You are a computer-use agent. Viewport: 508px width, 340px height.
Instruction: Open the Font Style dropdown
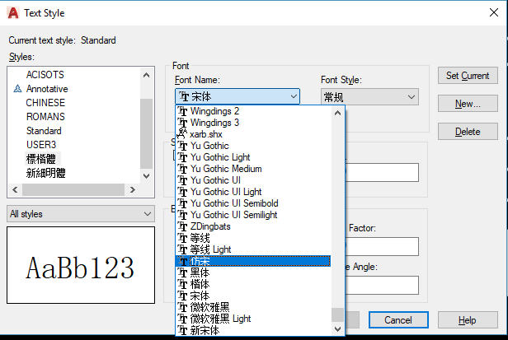369,96
